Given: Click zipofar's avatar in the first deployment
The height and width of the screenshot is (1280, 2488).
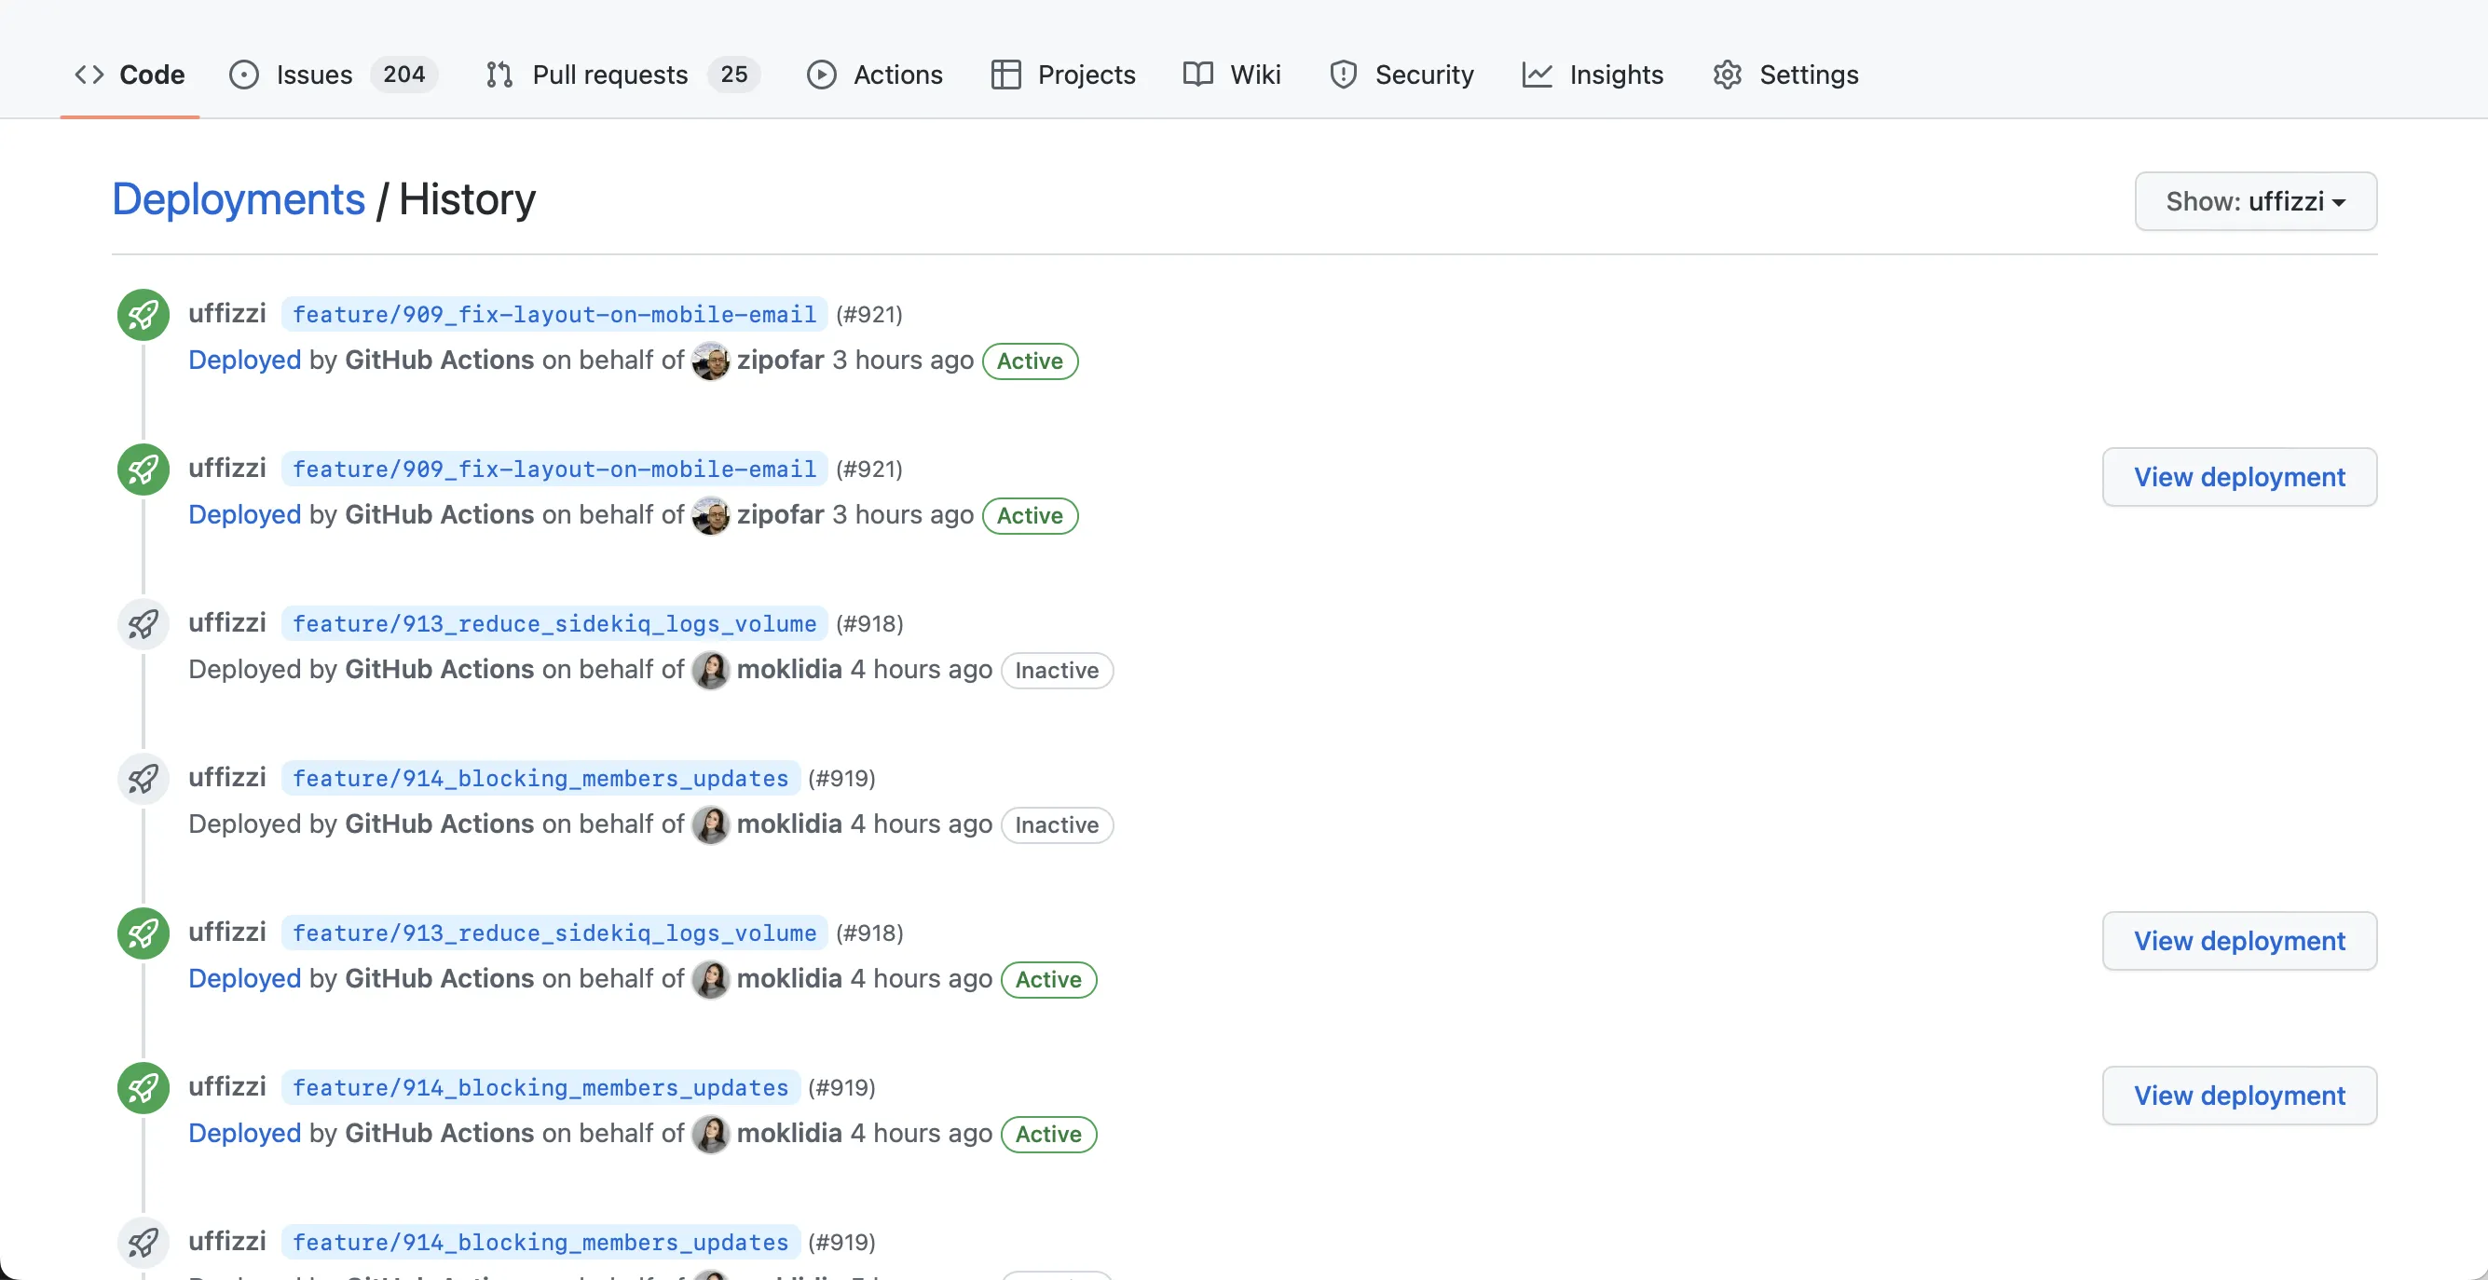Looking at the screenshot, I should pos(711,361).
